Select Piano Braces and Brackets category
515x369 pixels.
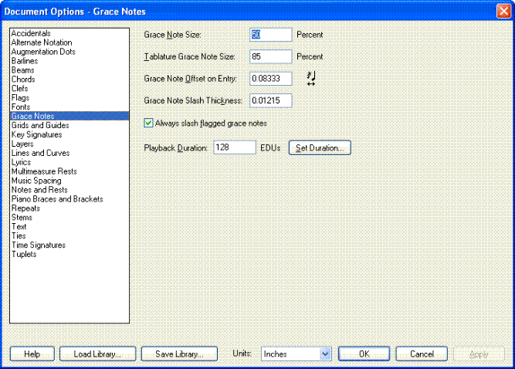[x=56, y=199]
